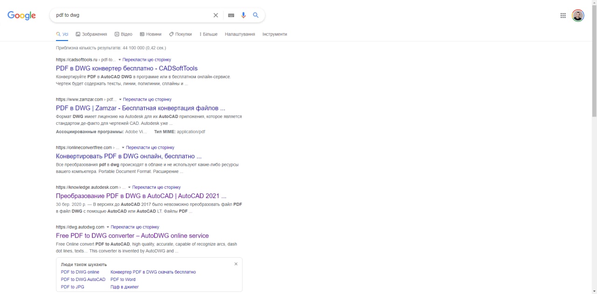Image resolution: width=597 pixels, height=294 pixels.
Task: Translate the dwg.autodwg.com result page
Action: coord(135,227)
